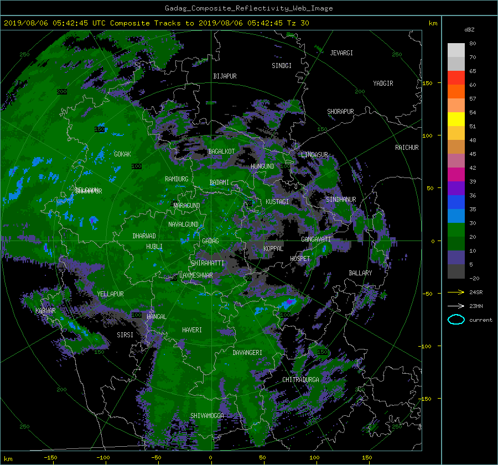Click the BALLARY city label
Screen dimensions: 498x465
click(x=360, y=273)
